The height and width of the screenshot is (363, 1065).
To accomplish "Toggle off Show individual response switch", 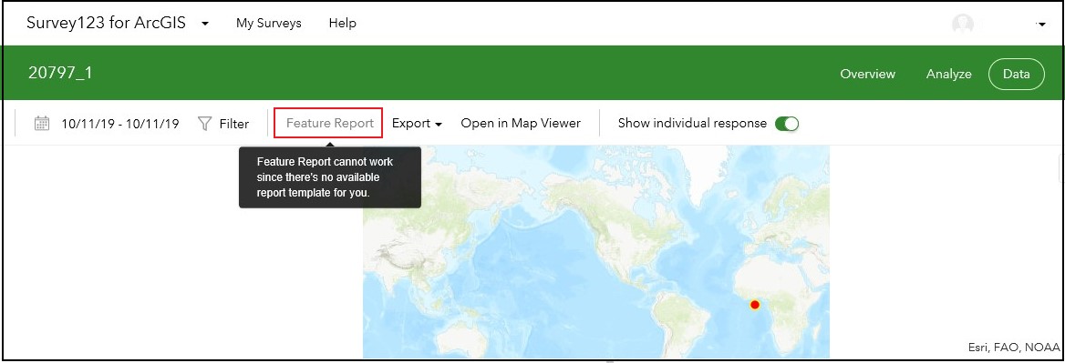I will point(787,123).
